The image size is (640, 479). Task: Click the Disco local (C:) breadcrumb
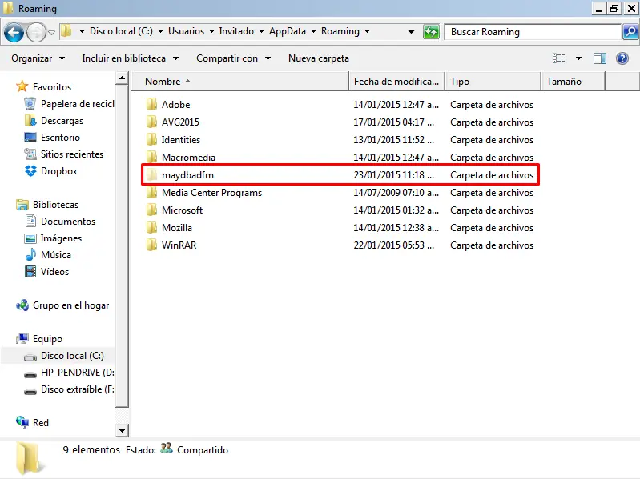pos(121,31)
